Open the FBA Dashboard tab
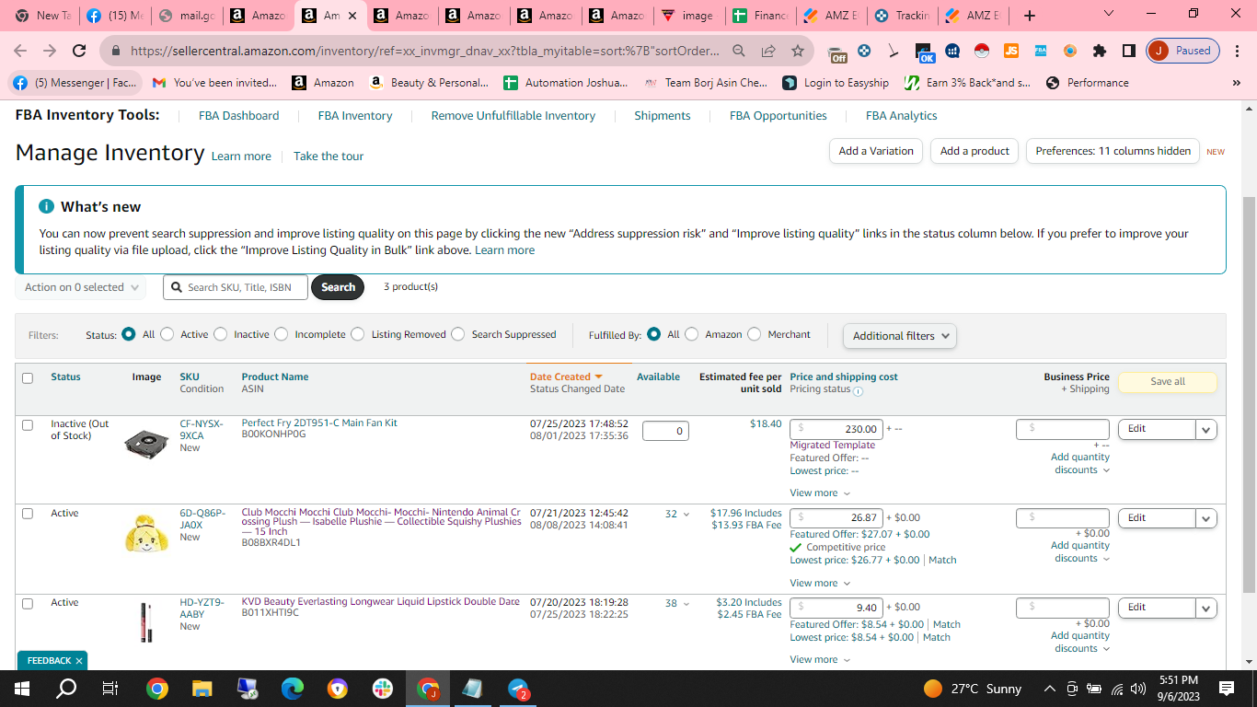Image resolution: width=1257 pixels, height=707 pixels. tap(238, 116)
